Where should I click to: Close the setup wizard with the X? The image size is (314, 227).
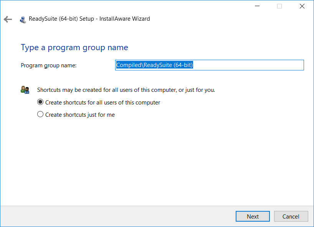[x=302, y=6]
